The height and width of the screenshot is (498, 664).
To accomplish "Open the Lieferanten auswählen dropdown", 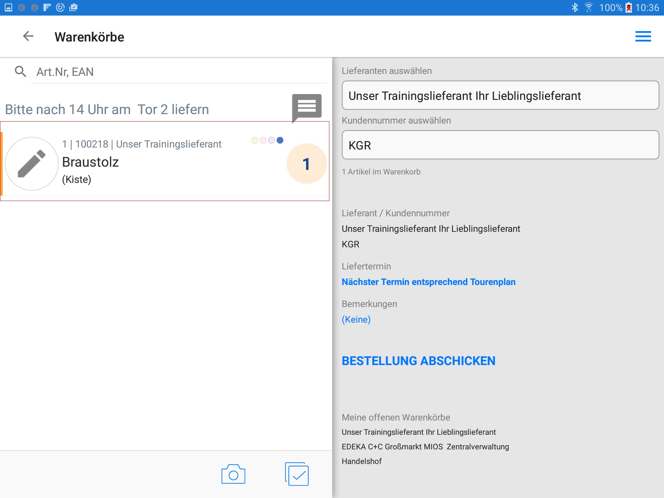I will pyautogui.click(x=500, y=96).
